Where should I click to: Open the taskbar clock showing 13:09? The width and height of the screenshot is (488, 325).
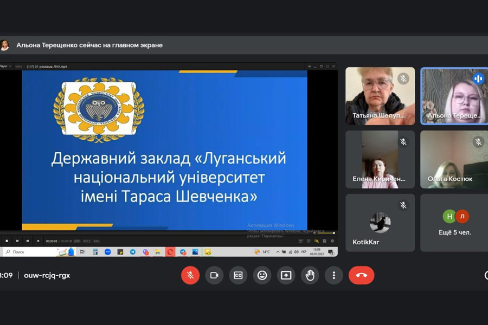point(317,252)
